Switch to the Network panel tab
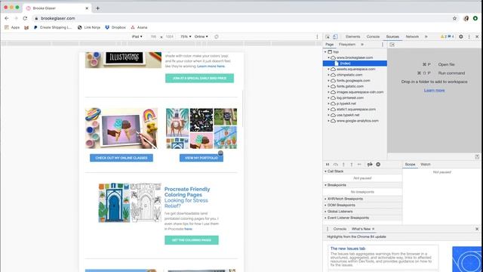This screenshot has width=483, height=272. [412, 36]
